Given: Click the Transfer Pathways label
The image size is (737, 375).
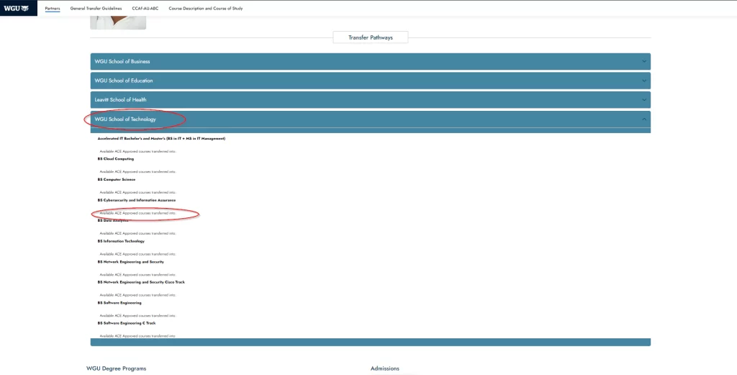Looking at the screenshot, I should (x=371, y=37).
